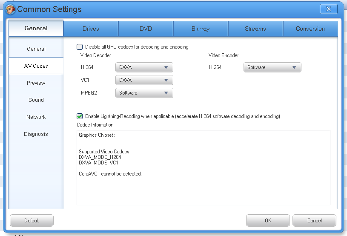Image resolution: width=347 pixels, height=236 pixels.
Task: Click the Default button
Action: click(x=32, y=221)
